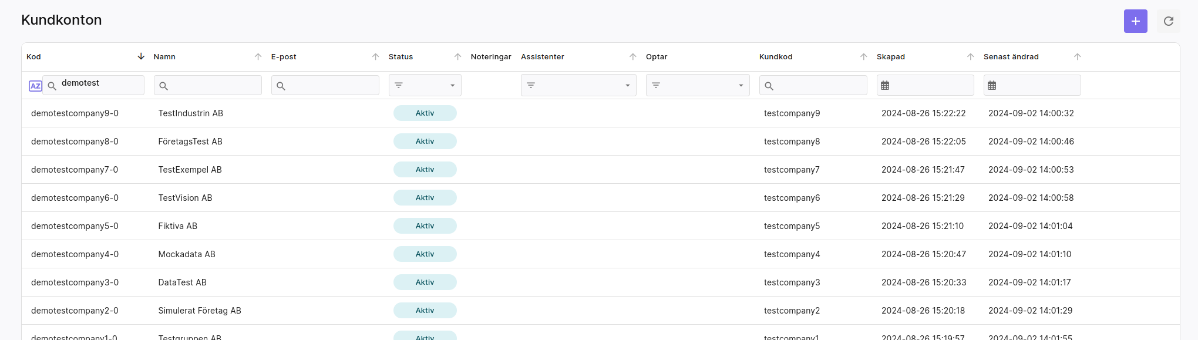Image resolution: width=1198 pixels, height=340 pixels.
Task: Click the purple add customer account button
Action: point(1135,21)
